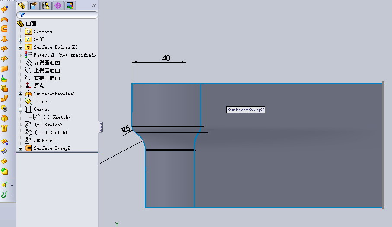Expand the Surface-Revolve1 feature

[20, 94]
